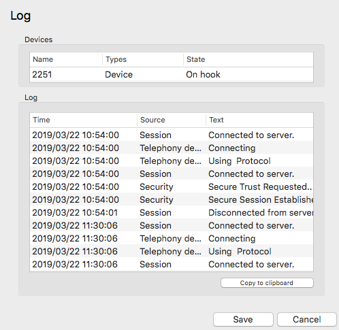Select device 2251 row
Screen dimensions: 339x330
(172, 74)
